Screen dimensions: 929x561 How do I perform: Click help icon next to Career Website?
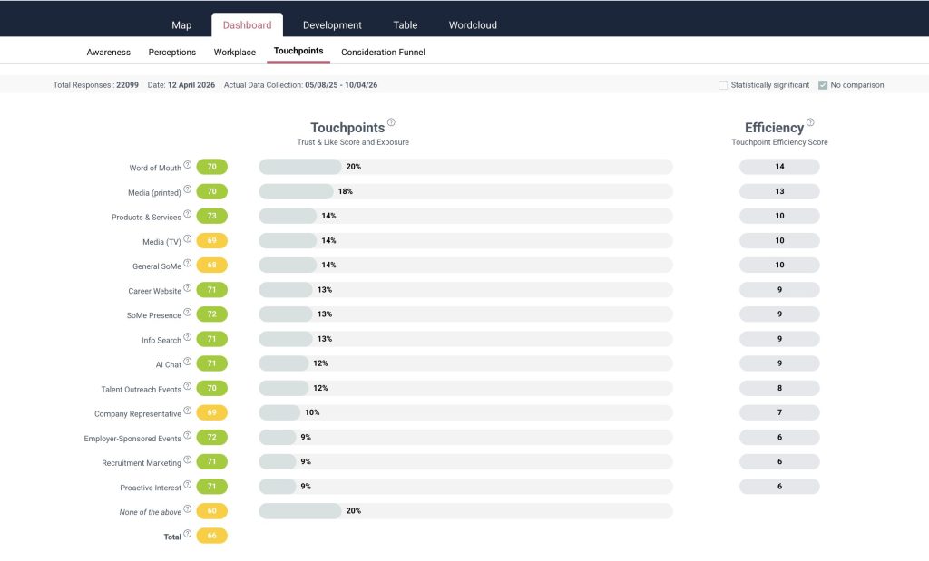click(188, 288)
